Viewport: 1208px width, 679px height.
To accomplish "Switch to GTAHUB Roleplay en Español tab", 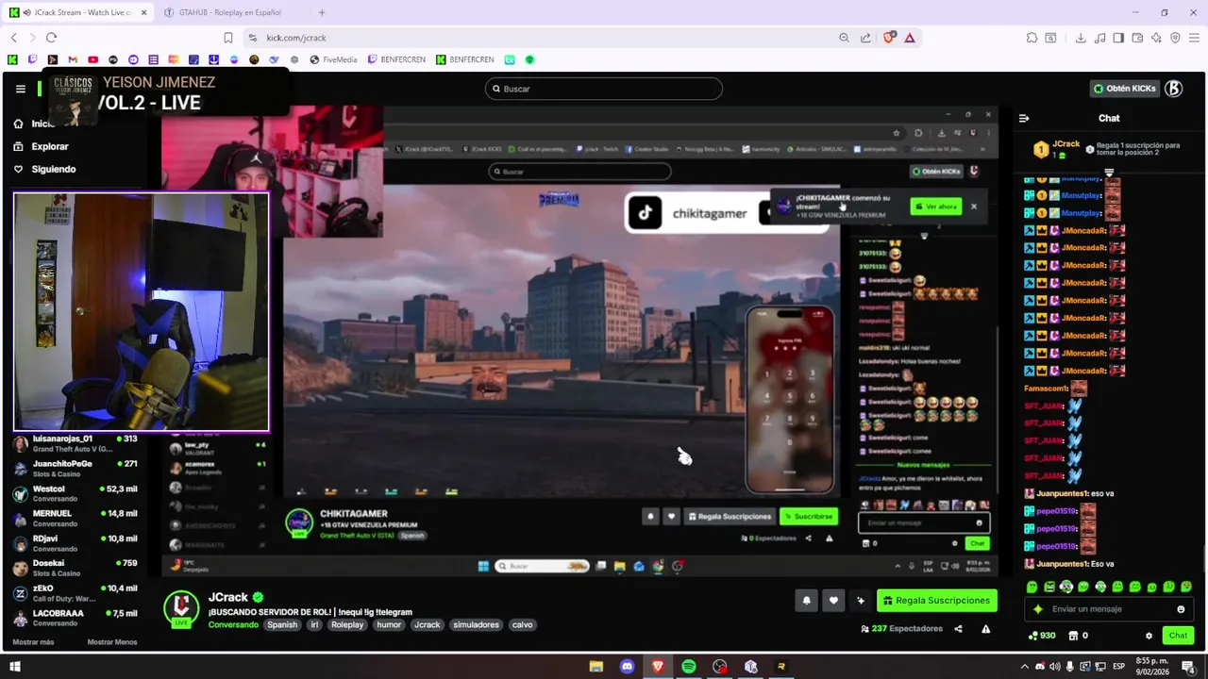I will 231,12.
